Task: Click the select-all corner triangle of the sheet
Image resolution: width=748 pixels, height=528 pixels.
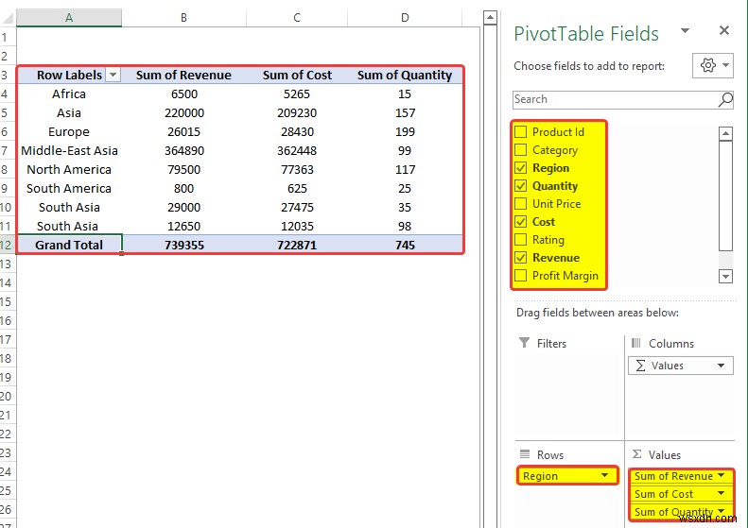Action: pyautogui.click(x=8, y=18)
